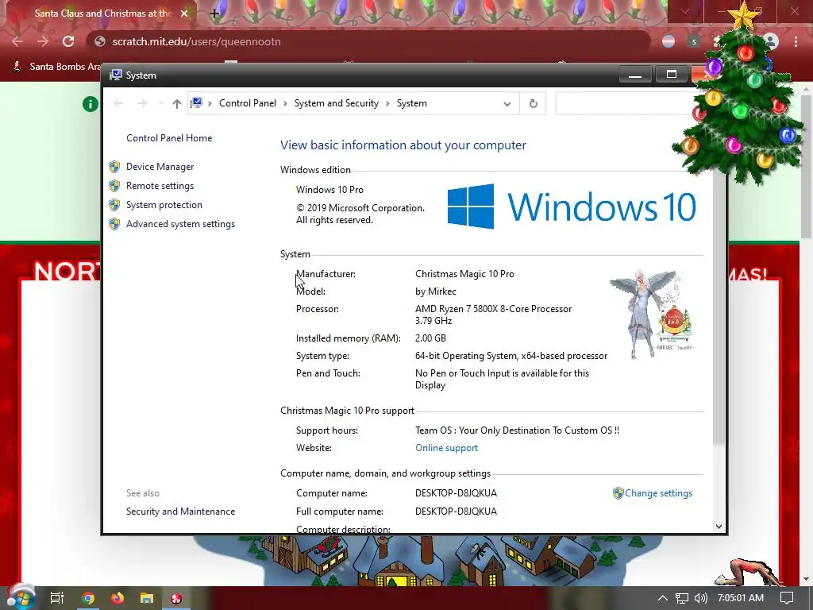Click the System icon in window title bar
The width and height of the screenshot is (813, 610).
pyautogui.click(x=116, y=75)
